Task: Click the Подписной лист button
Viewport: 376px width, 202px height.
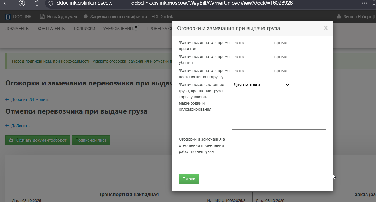Action: pos(91,140)
